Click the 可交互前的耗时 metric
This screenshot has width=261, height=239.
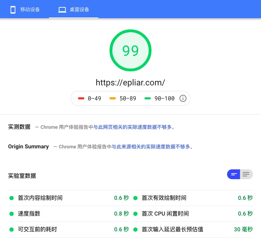pyautogui.click(x=69, y=229)
